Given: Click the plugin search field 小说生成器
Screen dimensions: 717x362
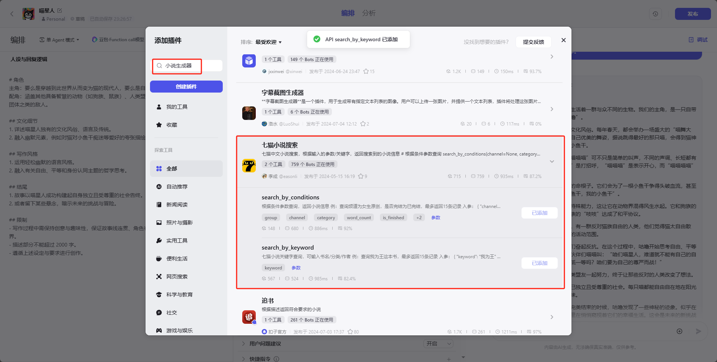Looking at the screenshot, I should [187, 66].
